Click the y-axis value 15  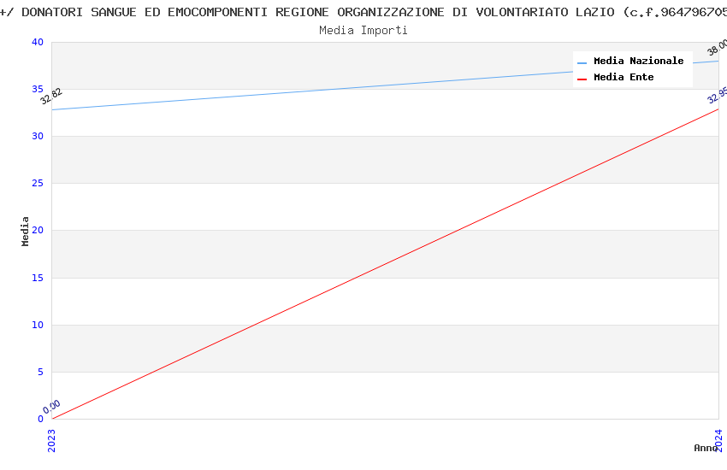click(38, 278)
